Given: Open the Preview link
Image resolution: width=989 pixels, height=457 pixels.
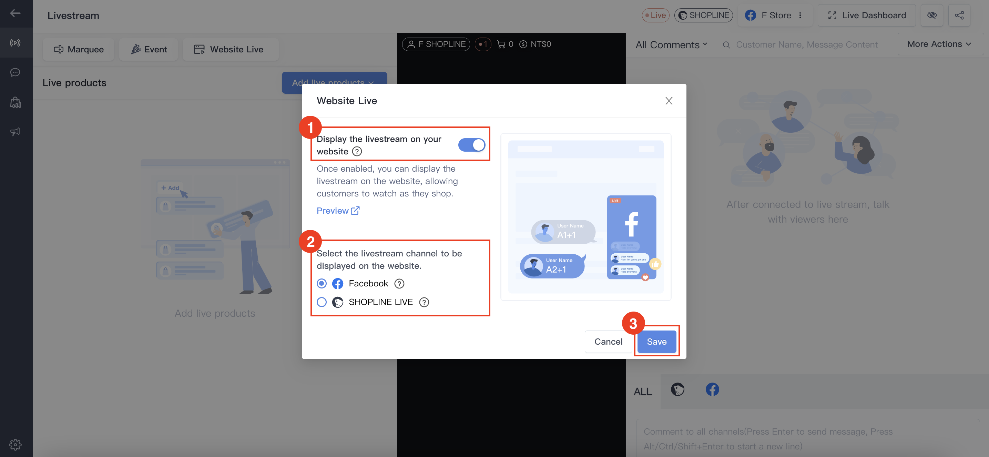Looking at the screenshot, I should [338, 211].
